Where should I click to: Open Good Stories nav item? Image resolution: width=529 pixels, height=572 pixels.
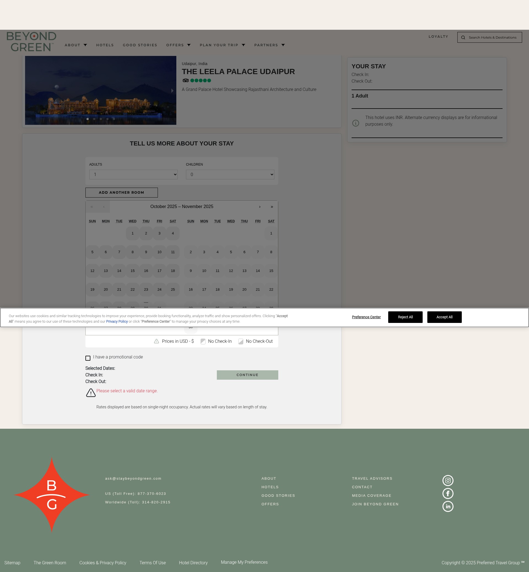point(140,45)
